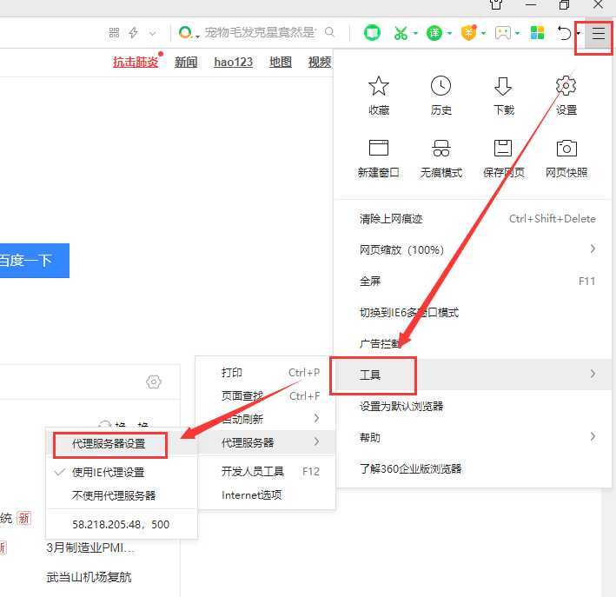Choose 全屏 fullscreen menu entry
The image size is (616, 597).
[x=473, y=281]
